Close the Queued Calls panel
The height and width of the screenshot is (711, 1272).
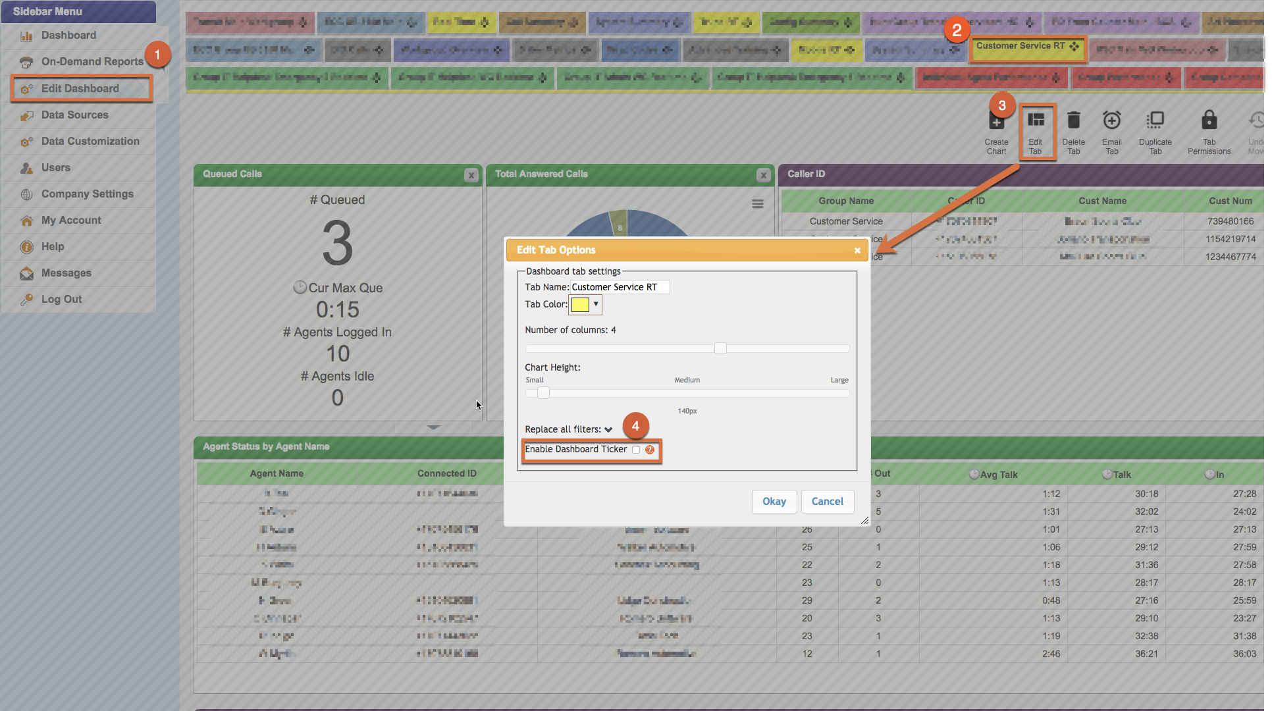(x=471, y=175)
